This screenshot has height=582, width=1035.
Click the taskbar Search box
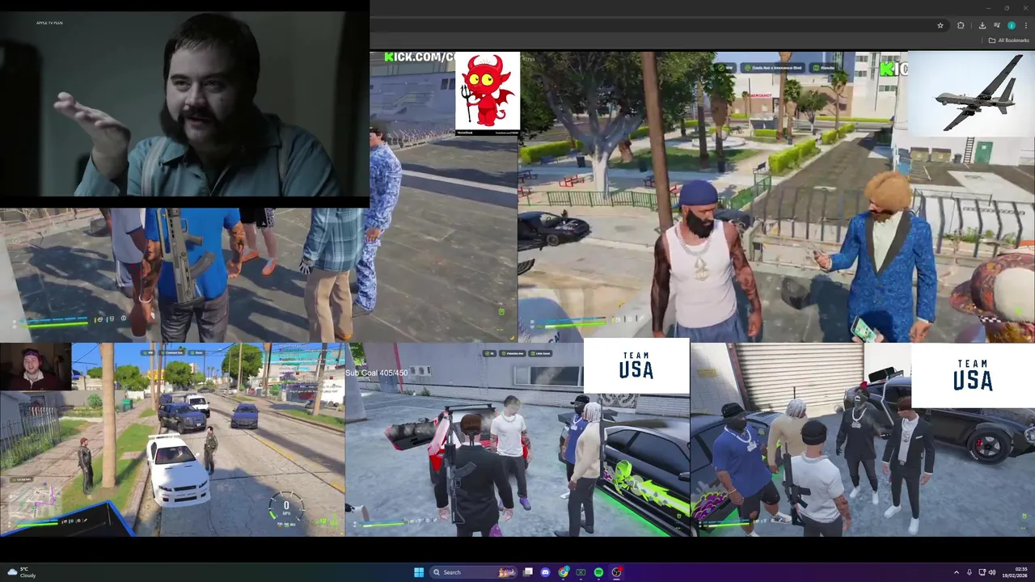pyautogui.click(x=475, y=572)
